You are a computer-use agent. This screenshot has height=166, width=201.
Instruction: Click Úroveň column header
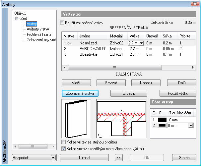tap(153, 36)
